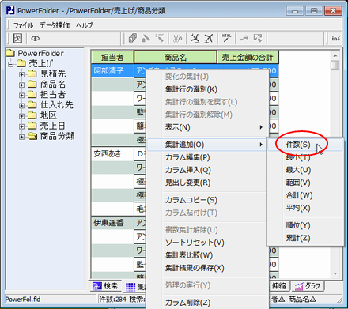Click the greyed icon right of the paperclip

pyautogui.click(x=146, y=39)
